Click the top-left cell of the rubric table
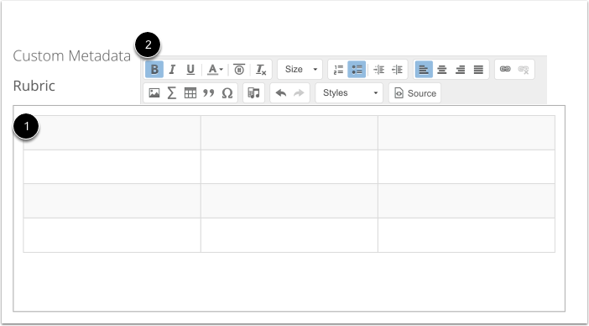The image size is (589, 326). point(112,133)
